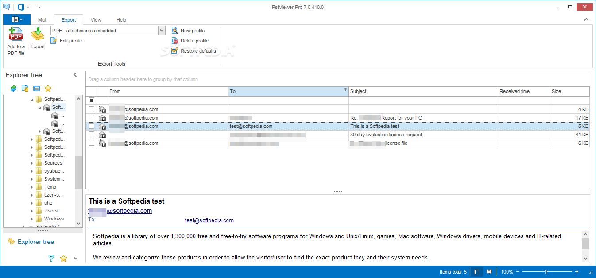Image resolution: width=596 pixels, height=278 pixels.
Task: Select the Export tab
Action: click(x=69, y=20)
